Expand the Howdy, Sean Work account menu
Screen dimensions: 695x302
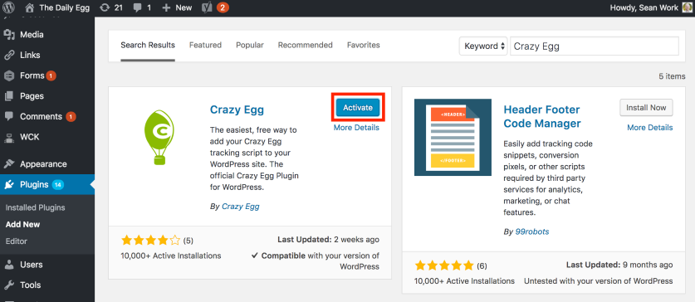click(644, 7)
